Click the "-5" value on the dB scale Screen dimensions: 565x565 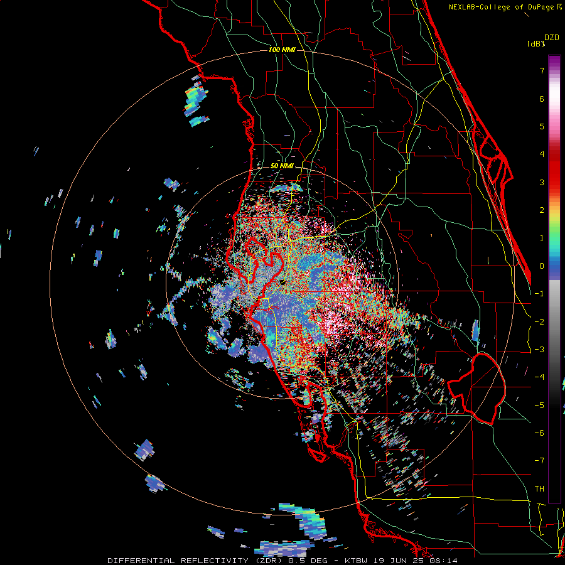[x=539, y=406]
